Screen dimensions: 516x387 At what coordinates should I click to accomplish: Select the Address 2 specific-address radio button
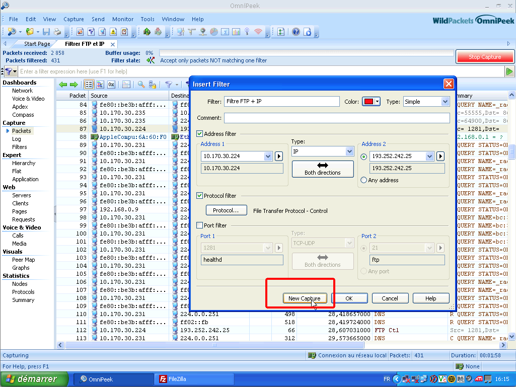pyautogui.click(x=363, y=157)
